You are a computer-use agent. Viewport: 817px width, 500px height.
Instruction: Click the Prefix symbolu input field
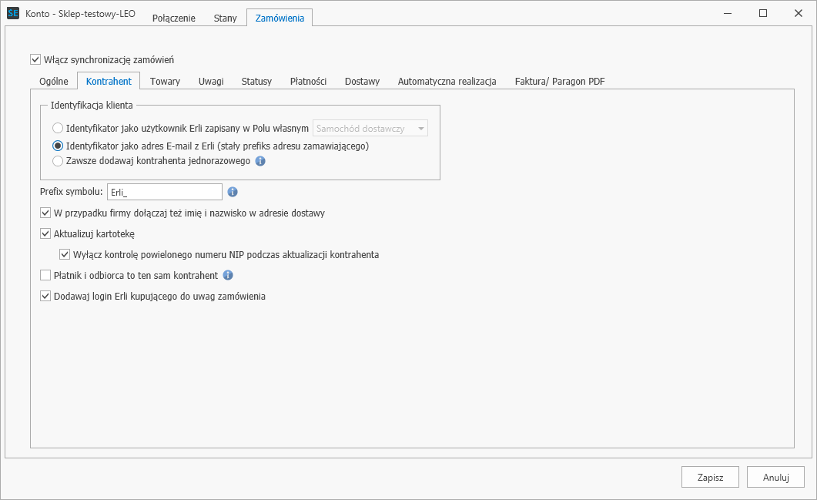click(x=165, y=192)
